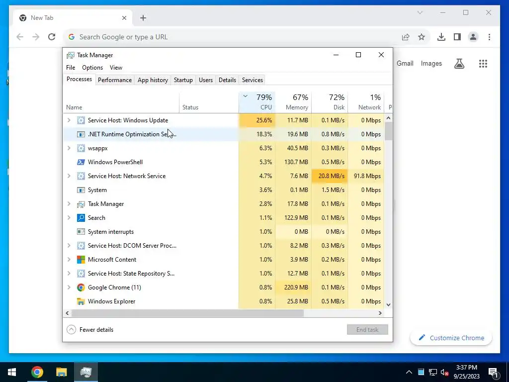Expand the Microsoft Content group
This screenshot has height=382, width=509.
point(69,260)
